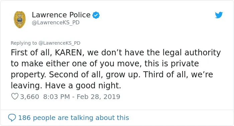Open the Lawrence Police badge avatar

coord(19,19)
